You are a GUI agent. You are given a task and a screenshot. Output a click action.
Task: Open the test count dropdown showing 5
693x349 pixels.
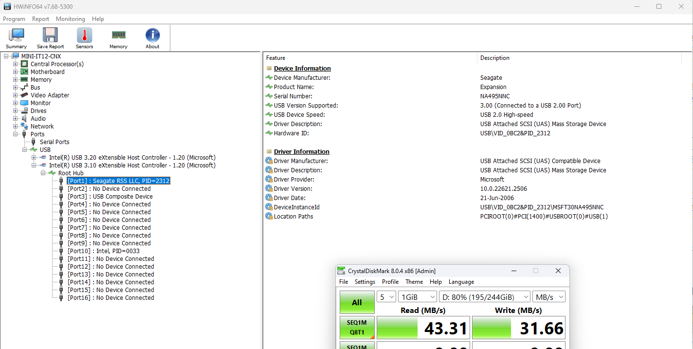(x=386, y=296)
